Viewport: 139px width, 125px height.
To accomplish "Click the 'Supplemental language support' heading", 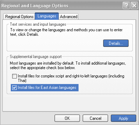I will coord(36,57).
